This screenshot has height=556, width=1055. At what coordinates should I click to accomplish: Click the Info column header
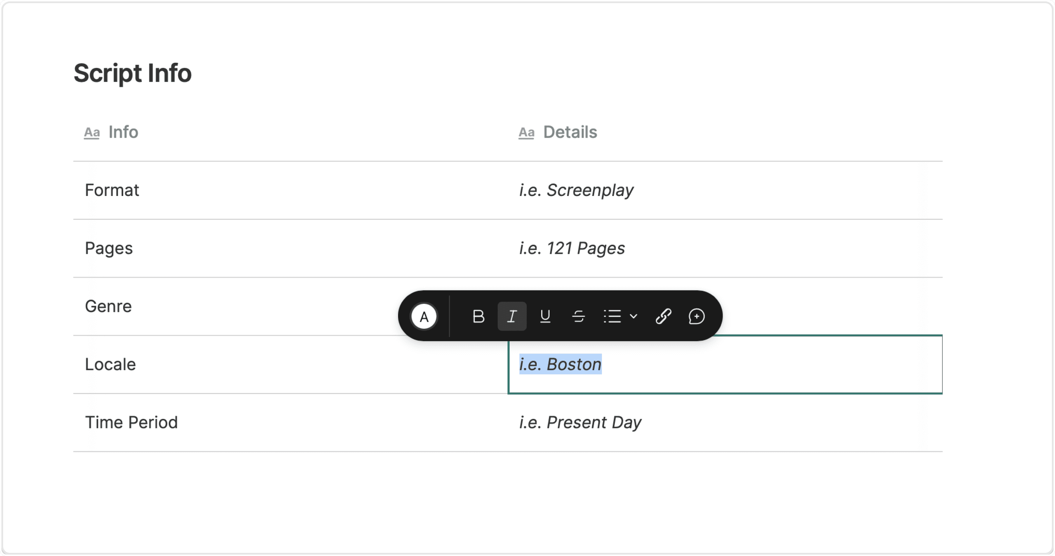123,132
